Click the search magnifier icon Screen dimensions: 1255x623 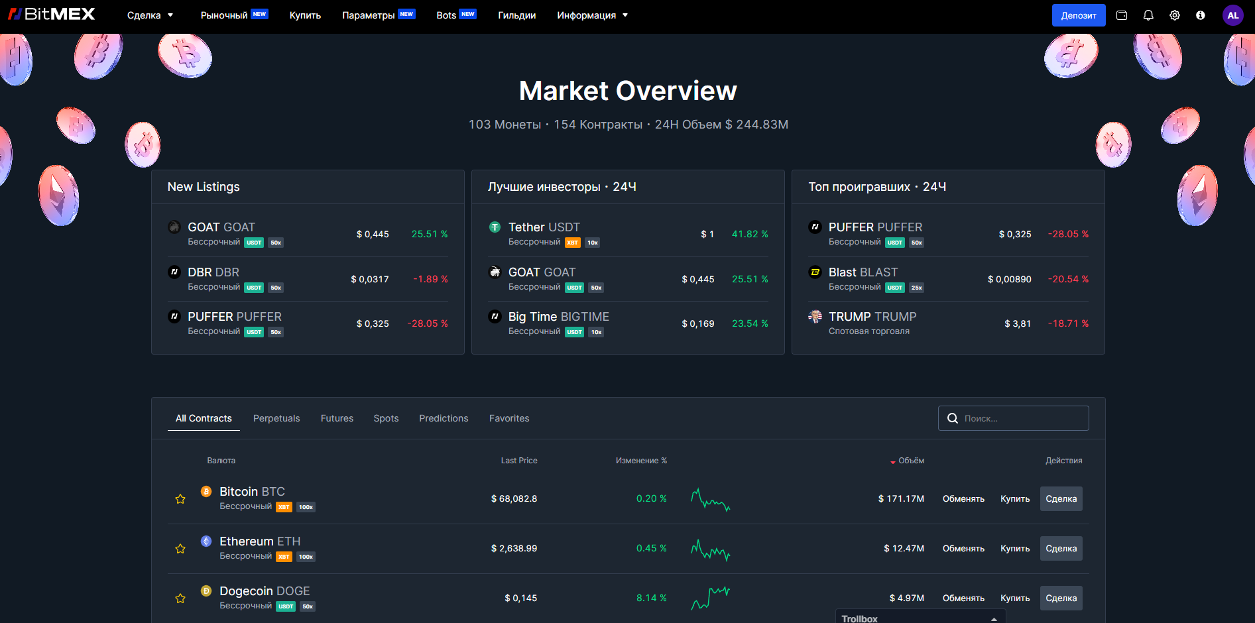[953, 418]
